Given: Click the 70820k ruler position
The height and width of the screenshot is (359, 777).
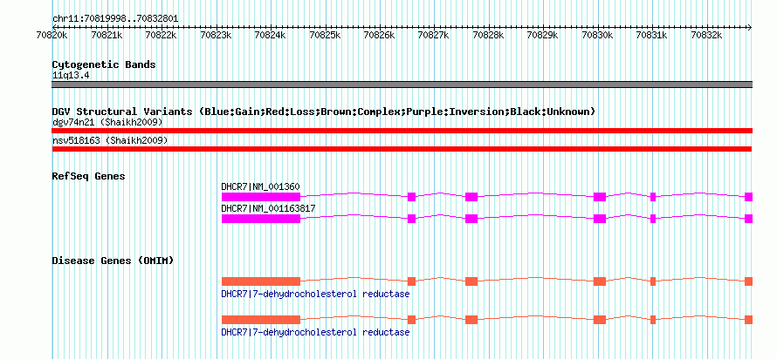Looking at the screenshot, I should pos(52,35).
